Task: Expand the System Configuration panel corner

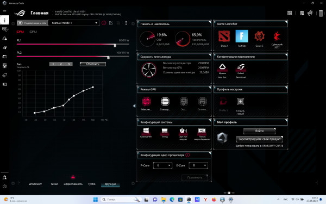Action: pyautogui.click(x=210, y=120)
